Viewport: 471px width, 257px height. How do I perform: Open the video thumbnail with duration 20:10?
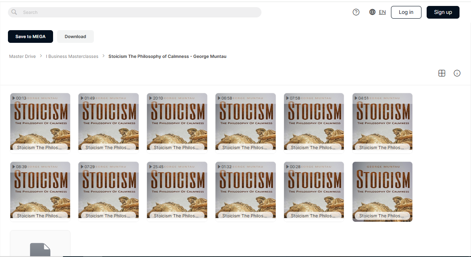[177, 123]
